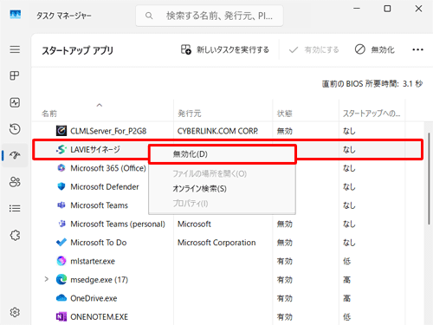Viewport: 433px width, 325px height.
Task: Expand the msedge.exe (17) group
Action: click(46, 279)
